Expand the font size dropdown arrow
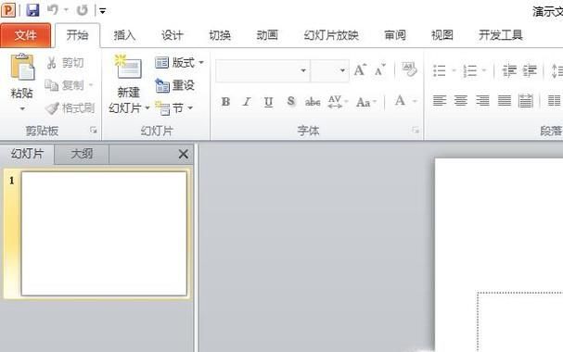This screenshot has height=352, width=563. (x=342, y=70)
